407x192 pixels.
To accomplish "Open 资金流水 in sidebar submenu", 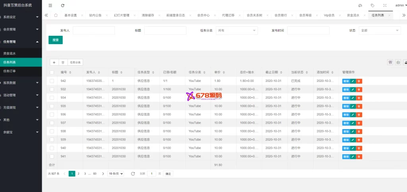I will tap(21, 53).
